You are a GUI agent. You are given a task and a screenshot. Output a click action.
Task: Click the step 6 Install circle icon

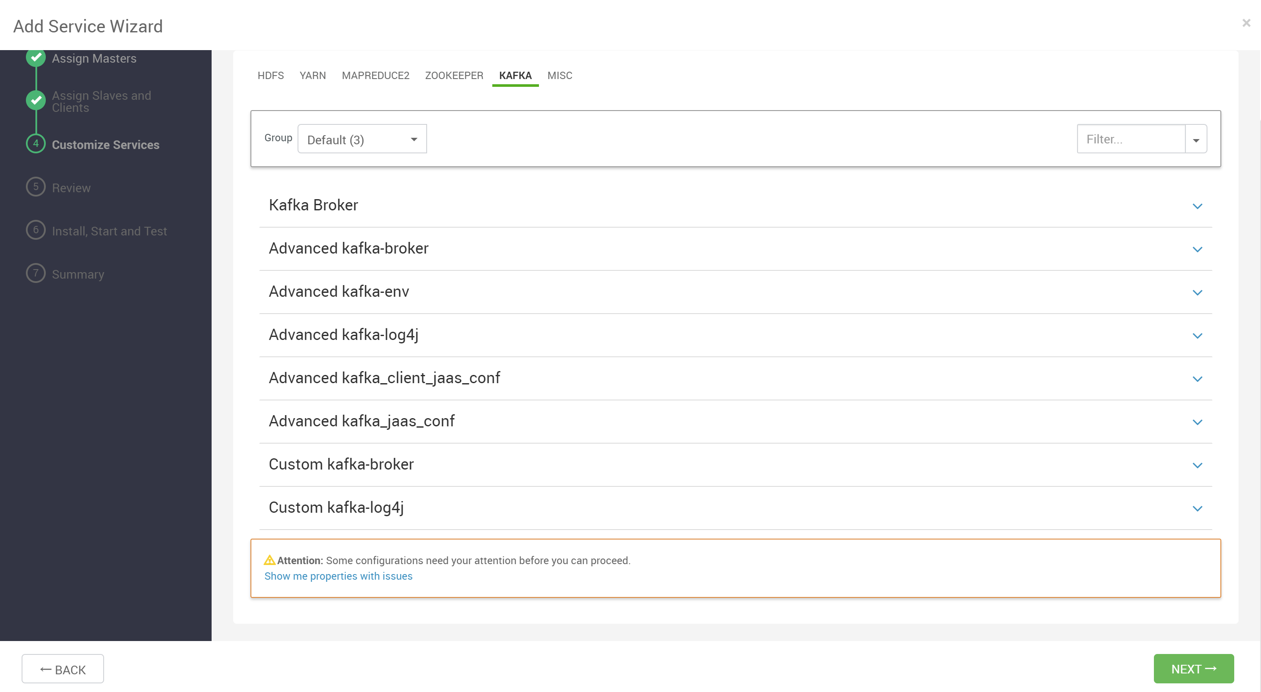point(36,230)
